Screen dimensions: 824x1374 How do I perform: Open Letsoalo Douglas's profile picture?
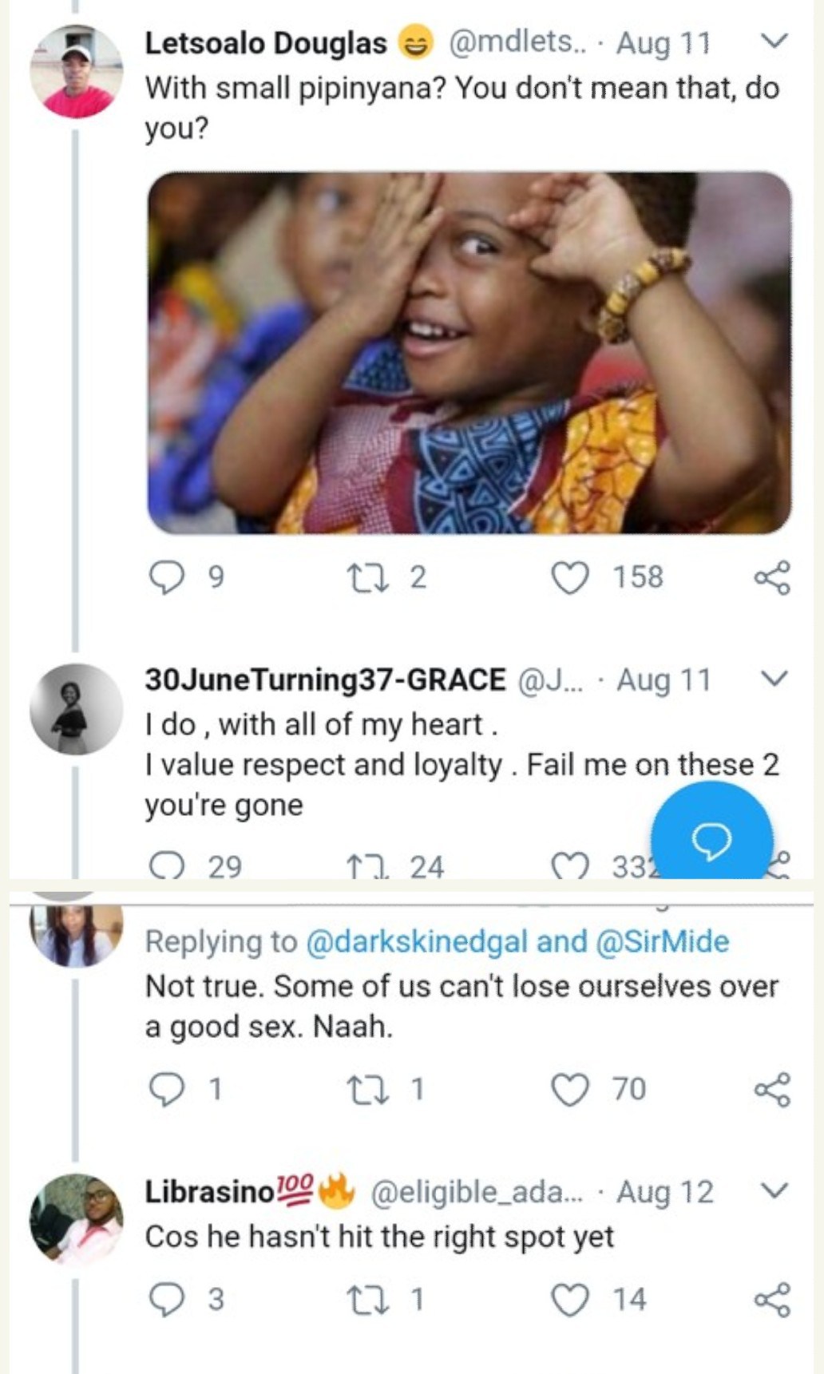click(77, 72)
